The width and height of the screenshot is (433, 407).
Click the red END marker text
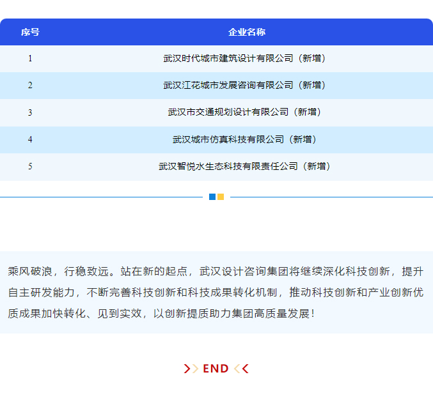pos(216,369)
